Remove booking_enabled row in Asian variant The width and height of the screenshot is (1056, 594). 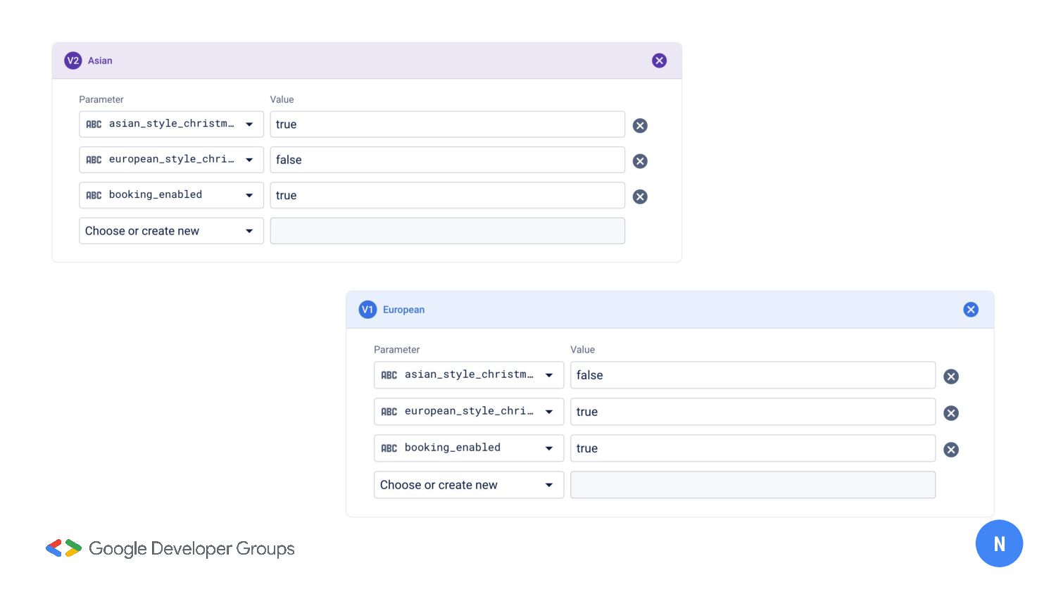click(639, 196)
